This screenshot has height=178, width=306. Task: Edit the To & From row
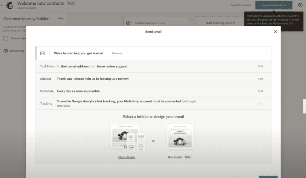tap(260, 66)
